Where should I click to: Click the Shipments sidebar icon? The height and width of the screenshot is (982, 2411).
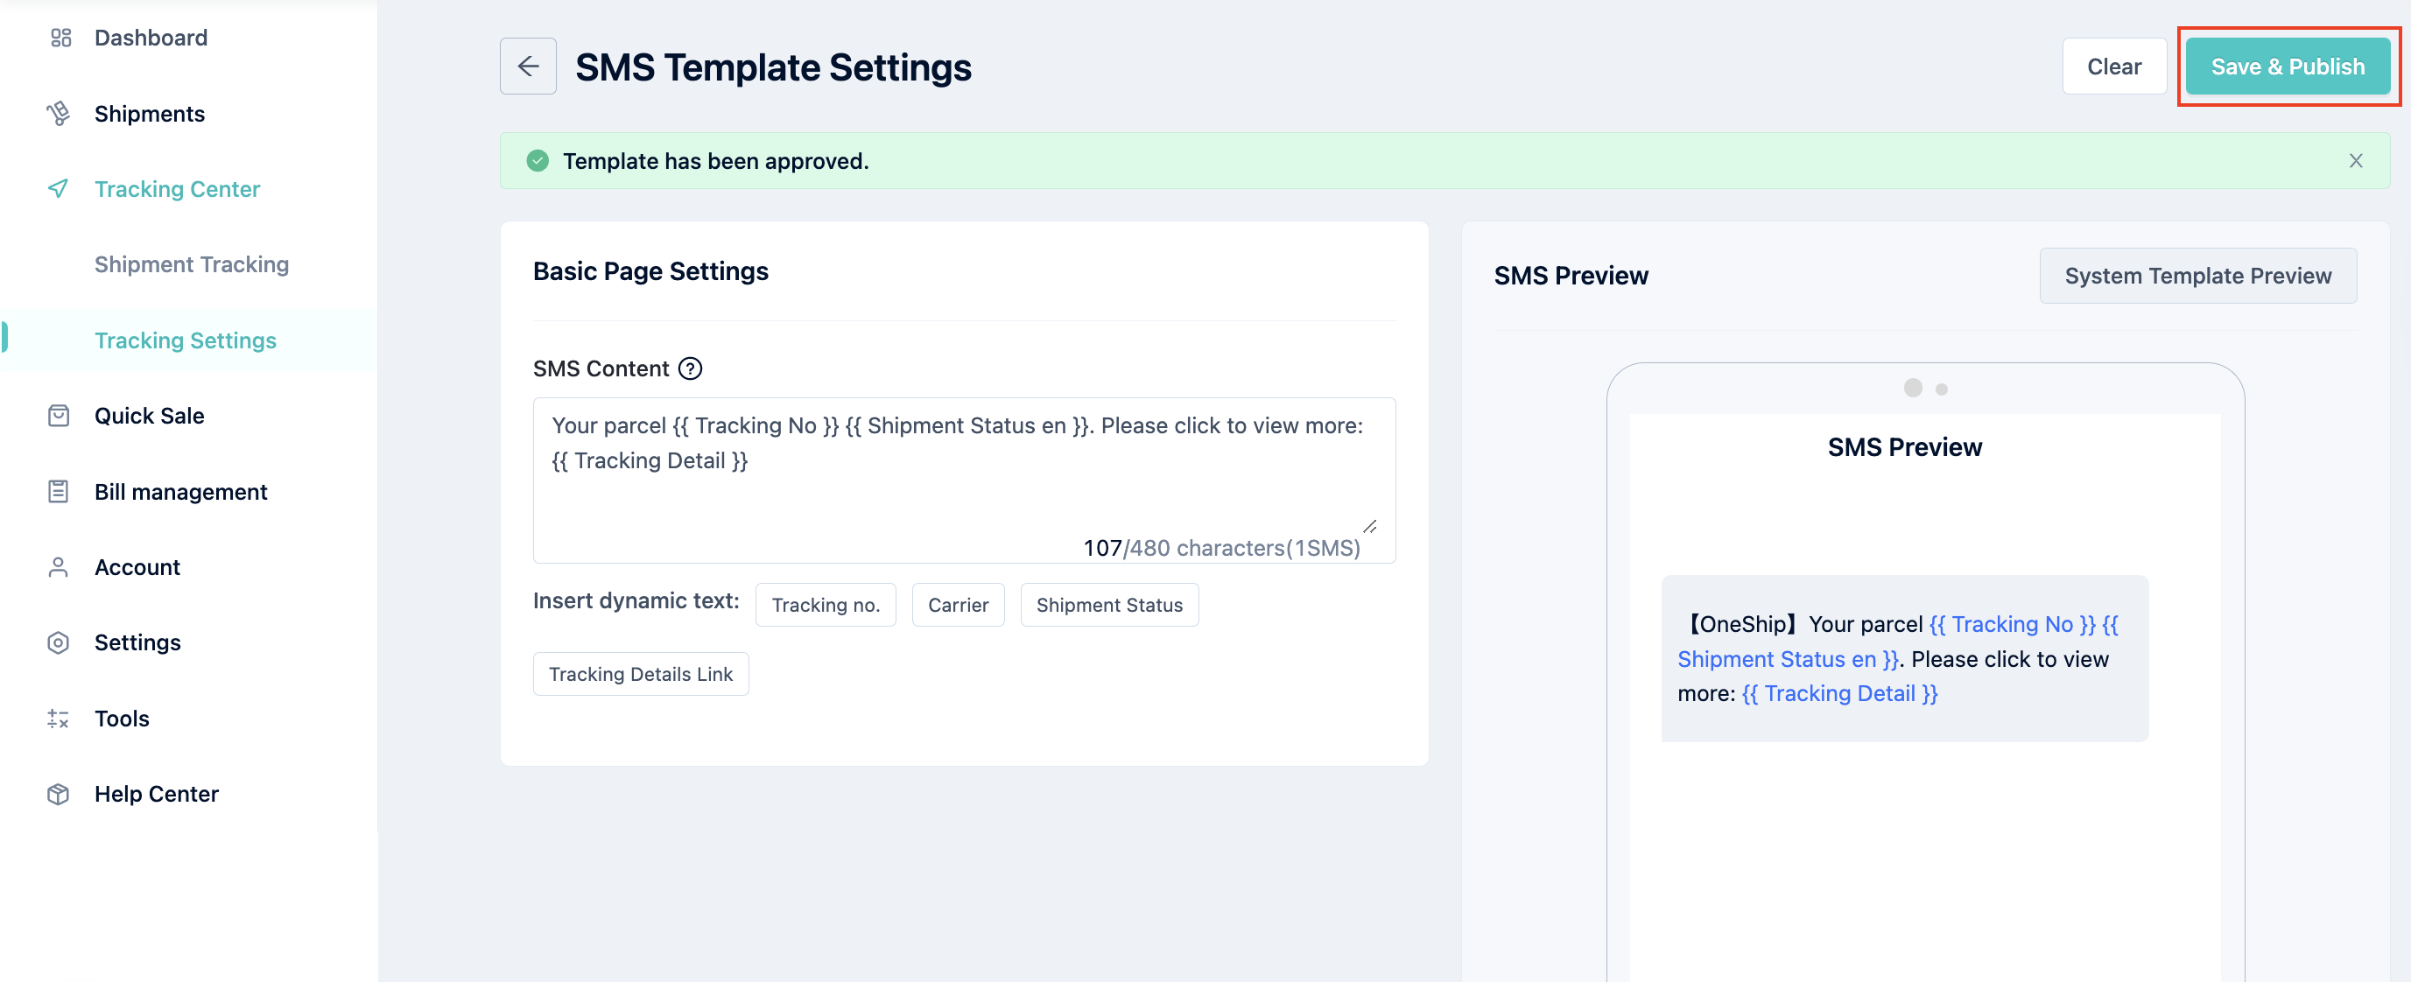click(x=58, y=113)
